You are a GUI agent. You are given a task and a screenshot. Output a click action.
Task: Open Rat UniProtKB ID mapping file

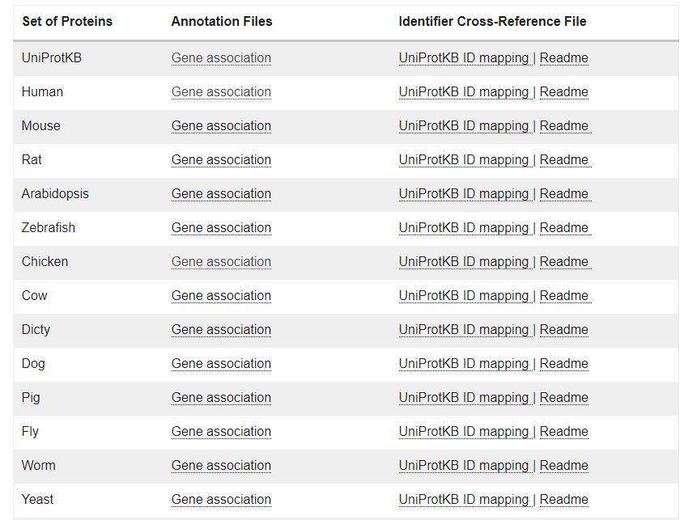click(x=463, y=160)
